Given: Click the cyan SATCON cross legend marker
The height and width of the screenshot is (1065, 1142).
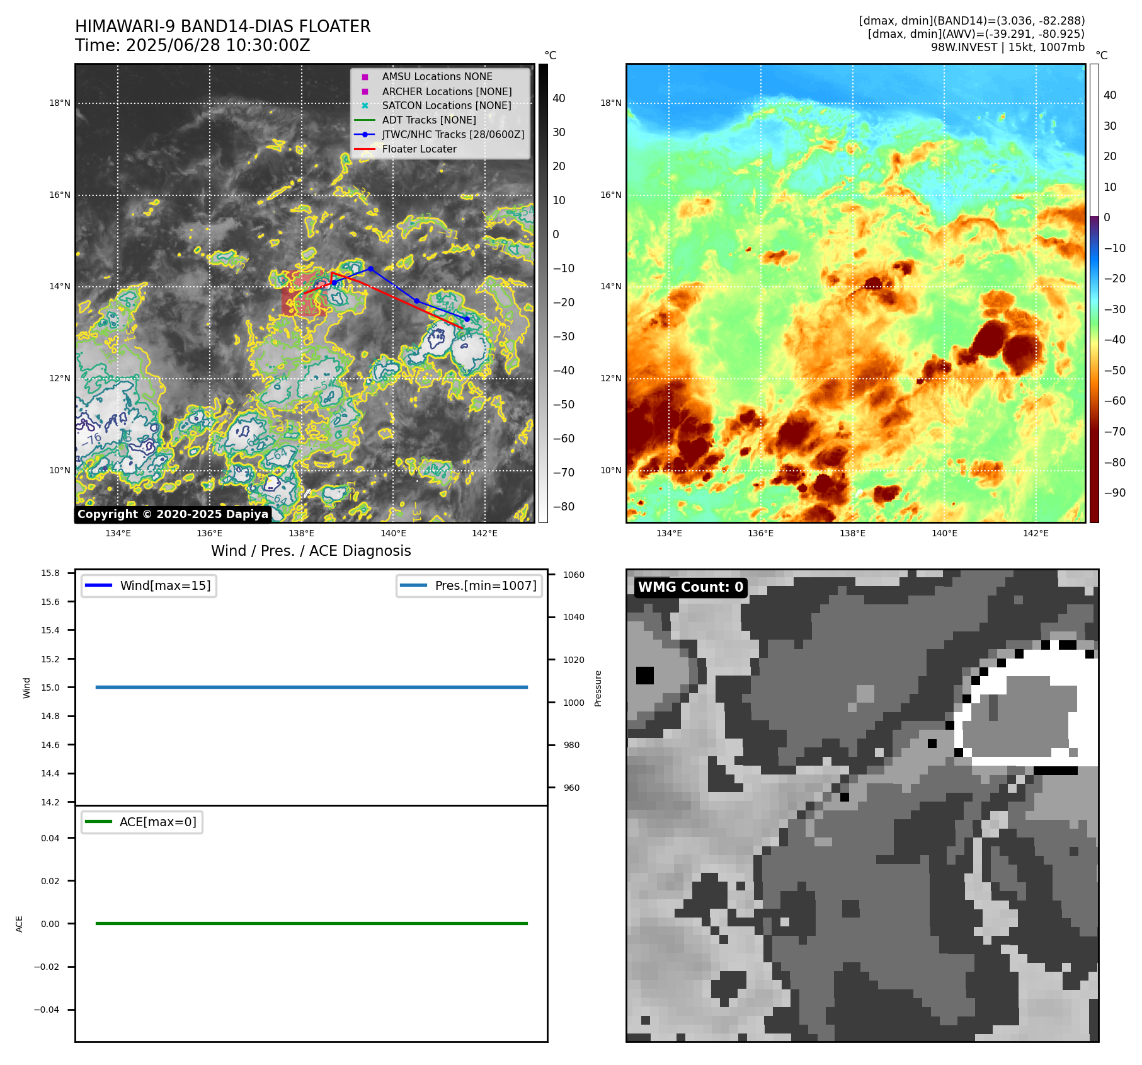Looking at the screenshot, I should (365, 105).
